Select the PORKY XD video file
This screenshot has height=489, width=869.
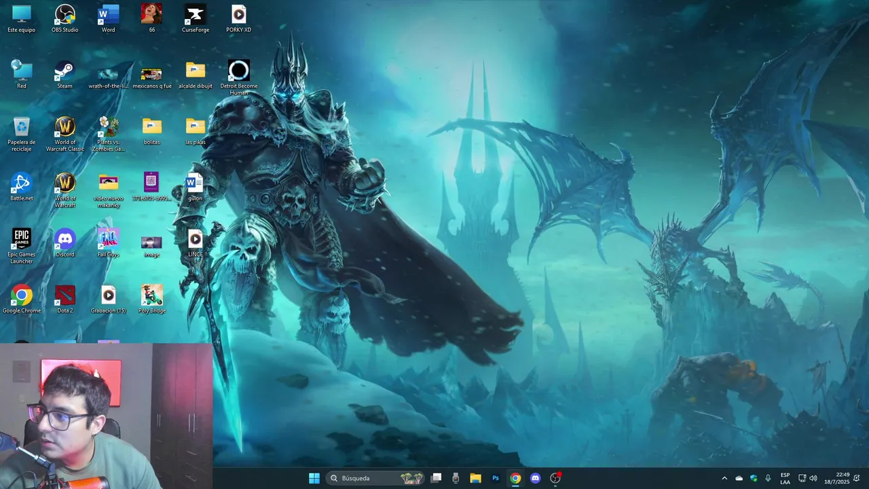[x=238, y=19]
